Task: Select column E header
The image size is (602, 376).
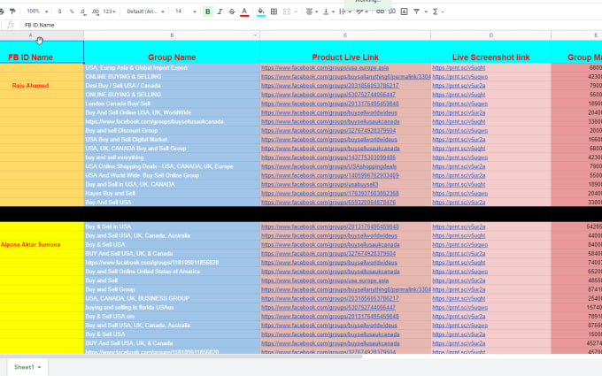Action: (x=576, y=35)
